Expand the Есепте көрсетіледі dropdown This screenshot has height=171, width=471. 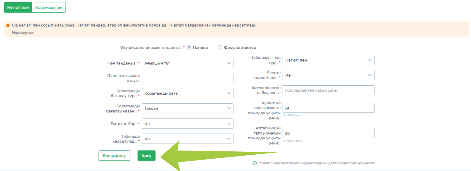[x=328, y=75]
